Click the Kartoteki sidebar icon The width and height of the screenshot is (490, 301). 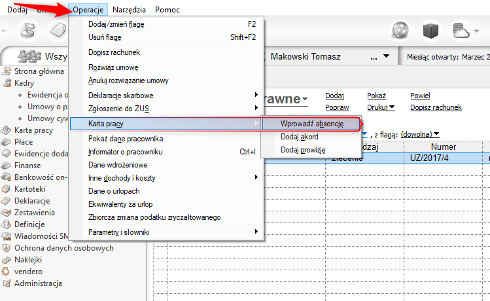[7, 189]
